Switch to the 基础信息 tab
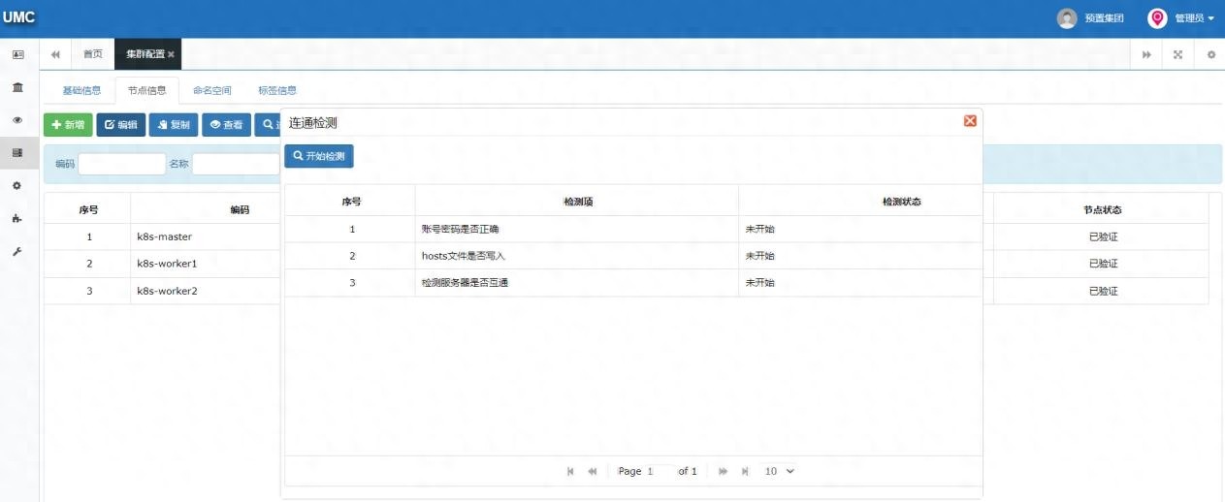 pyautogui.click(x=81, y=91)
